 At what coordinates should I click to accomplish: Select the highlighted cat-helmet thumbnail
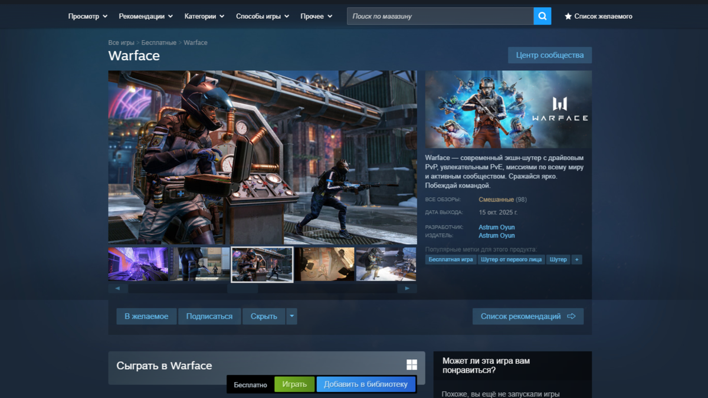262,264
